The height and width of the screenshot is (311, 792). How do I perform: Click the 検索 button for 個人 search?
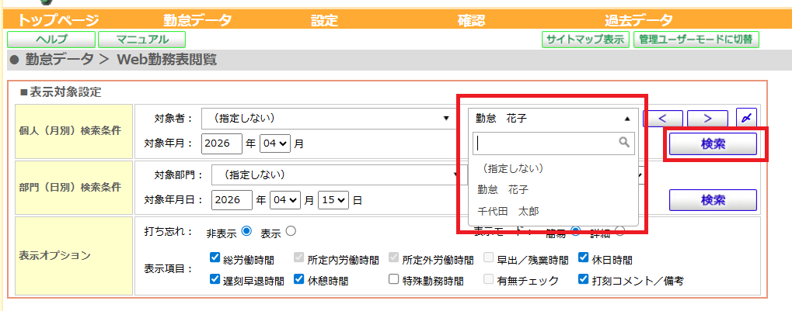[713, 143]
